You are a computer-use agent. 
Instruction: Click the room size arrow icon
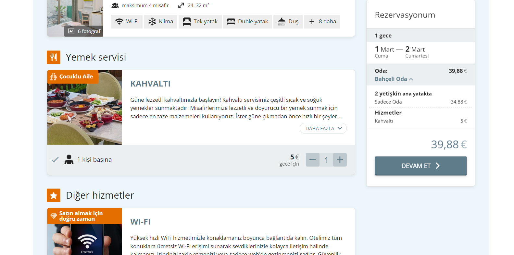tap(181, 6)
